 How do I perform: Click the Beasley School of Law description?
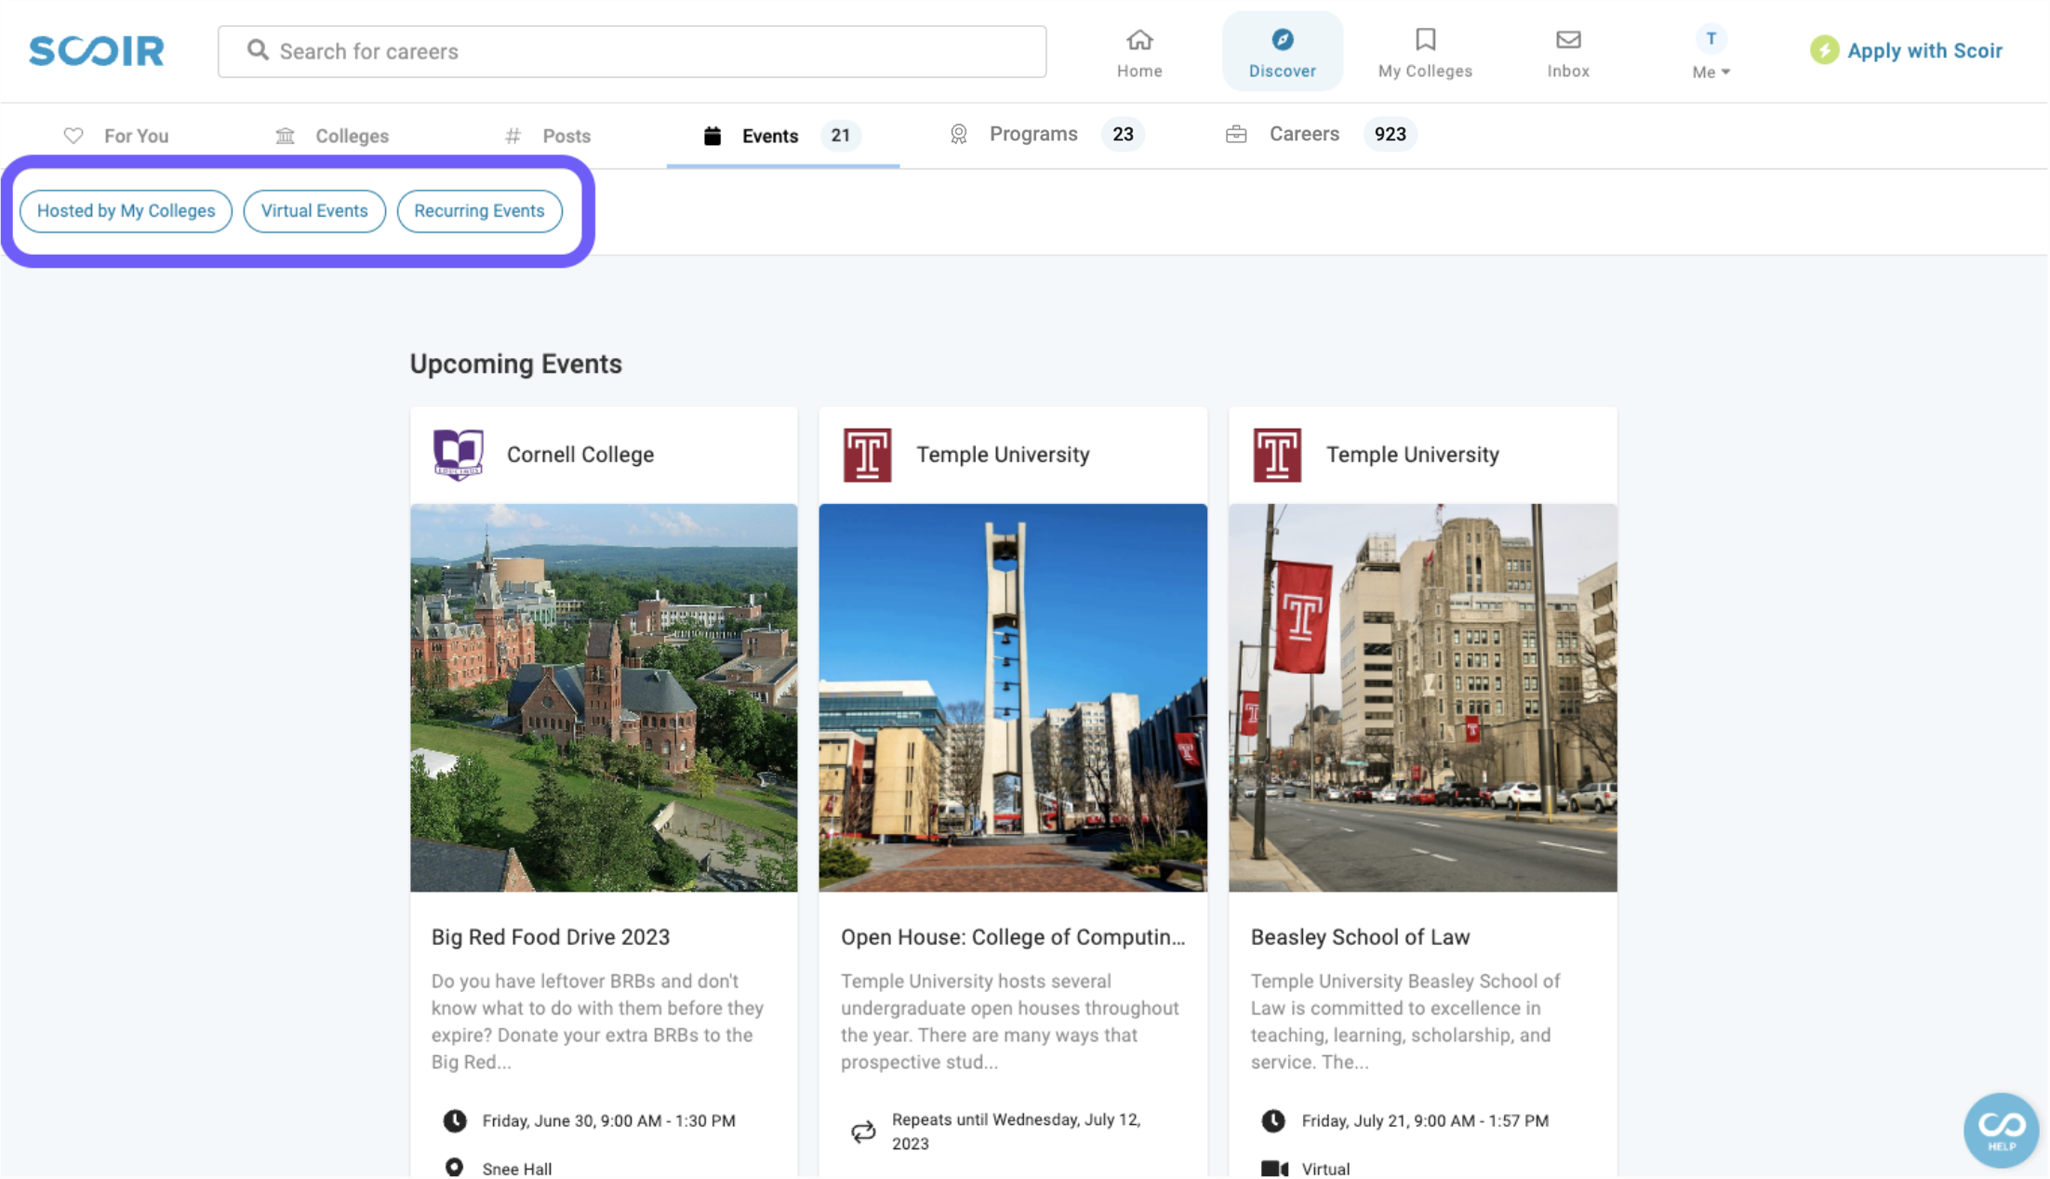[1405, 1021]
